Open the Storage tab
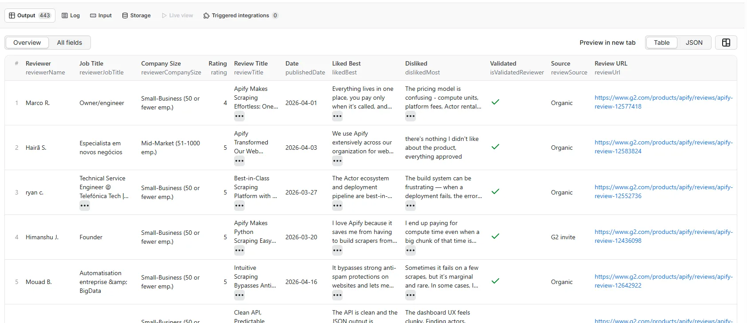The height and width of the screenshot is (323, 747). [136, 16]
